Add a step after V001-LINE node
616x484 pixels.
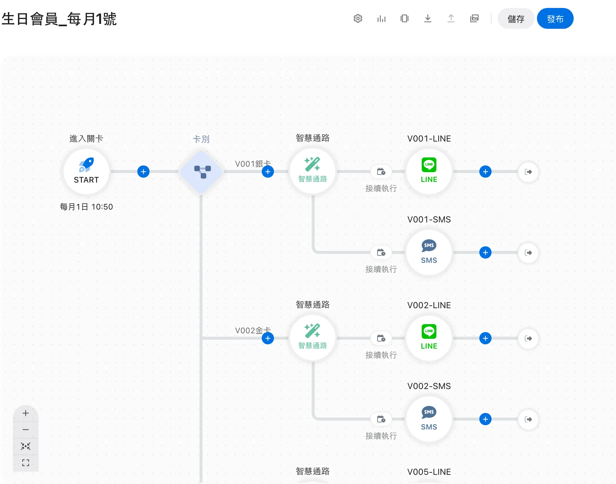point(485,172)
